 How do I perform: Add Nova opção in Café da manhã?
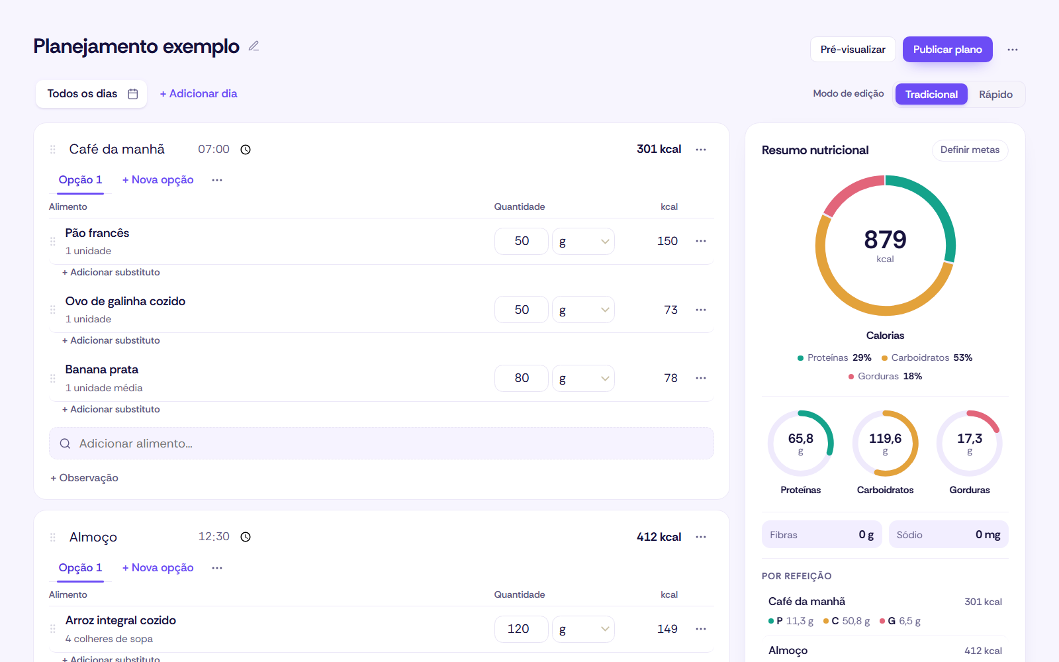158,180
